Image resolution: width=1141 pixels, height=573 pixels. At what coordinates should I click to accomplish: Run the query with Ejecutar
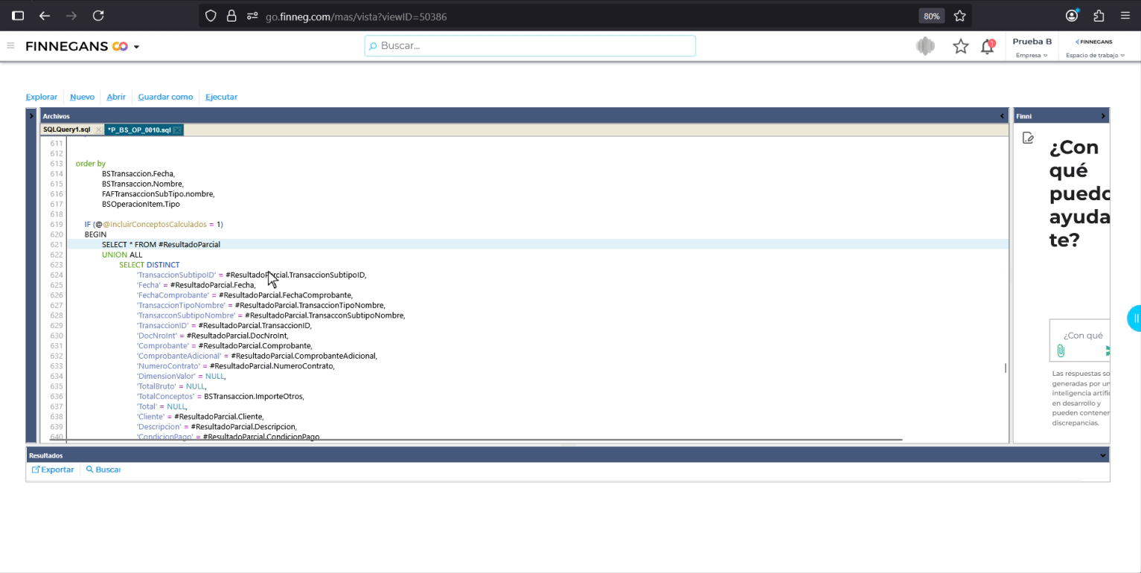tap(221, 97)
